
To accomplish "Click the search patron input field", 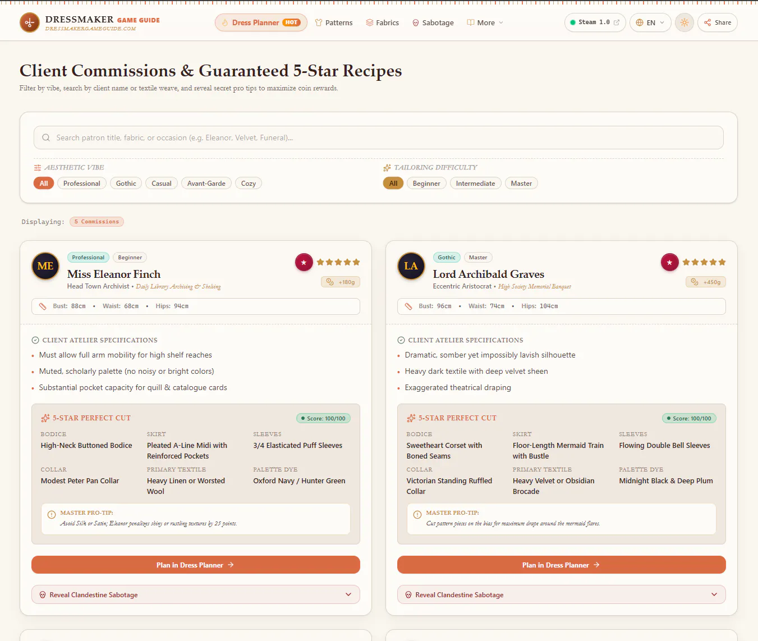I will [379, 138].
